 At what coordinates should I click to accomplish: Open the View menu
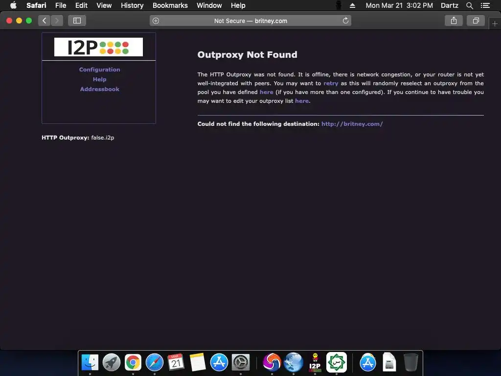click(104, 5)
